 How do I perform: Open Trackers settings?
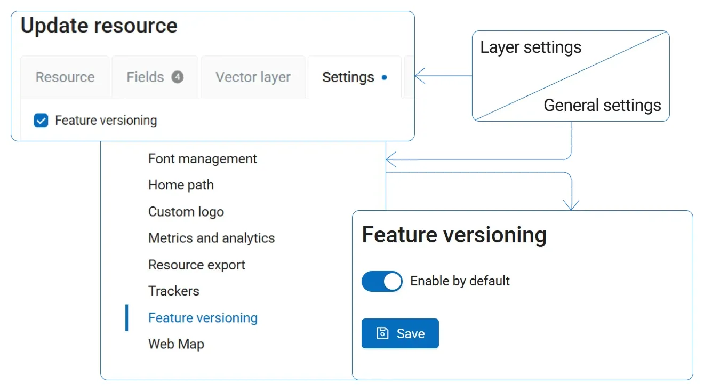point(174,291)
